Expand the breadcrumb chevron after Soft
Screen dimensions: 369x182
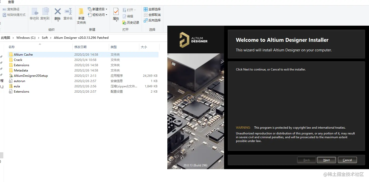[51, 38]
